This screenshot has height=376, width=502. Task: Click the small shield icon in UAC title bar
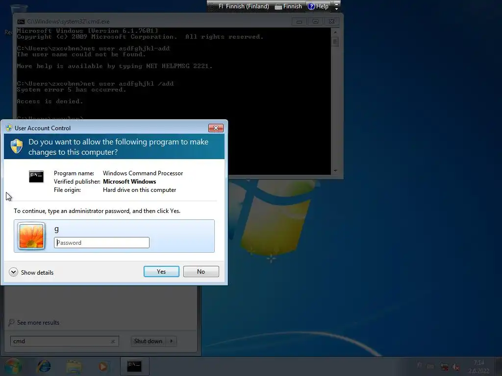9,128
